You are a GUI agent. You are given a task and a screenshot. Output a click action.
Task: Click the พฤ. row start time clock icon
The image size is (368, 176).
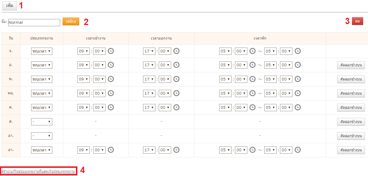click(111, 93)
